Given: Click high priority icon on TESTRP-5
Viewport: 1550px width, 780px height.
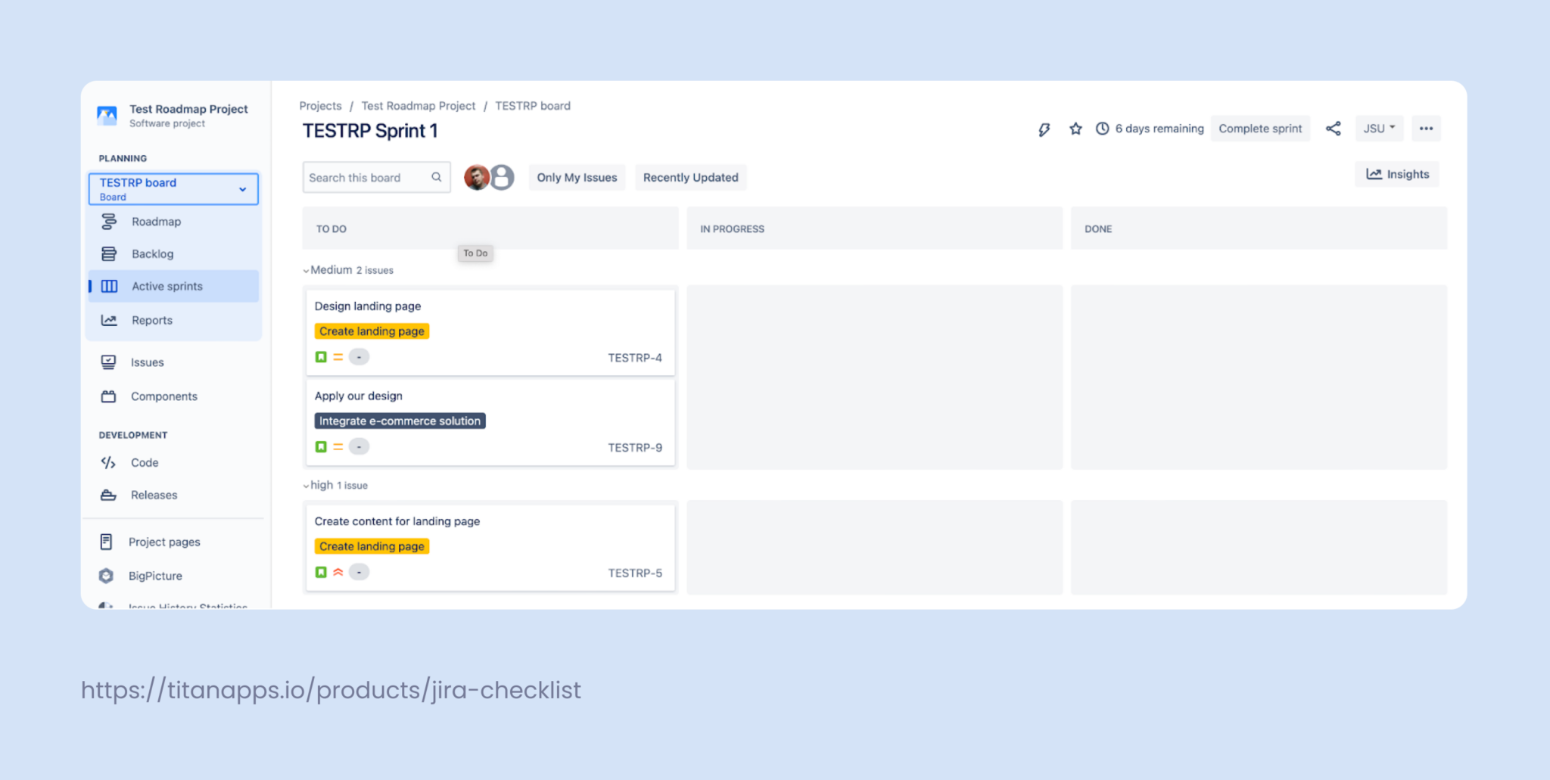Looking at the screenshot, I should coord(338,572).
